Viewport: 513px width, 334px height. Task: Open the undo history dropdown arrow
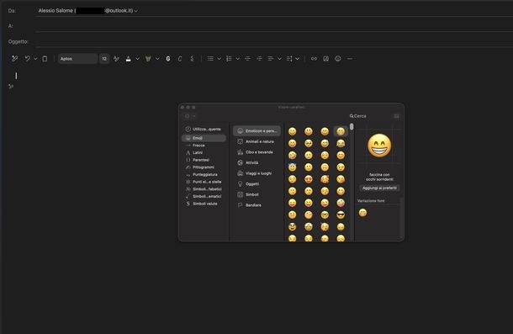pos(35,59)
